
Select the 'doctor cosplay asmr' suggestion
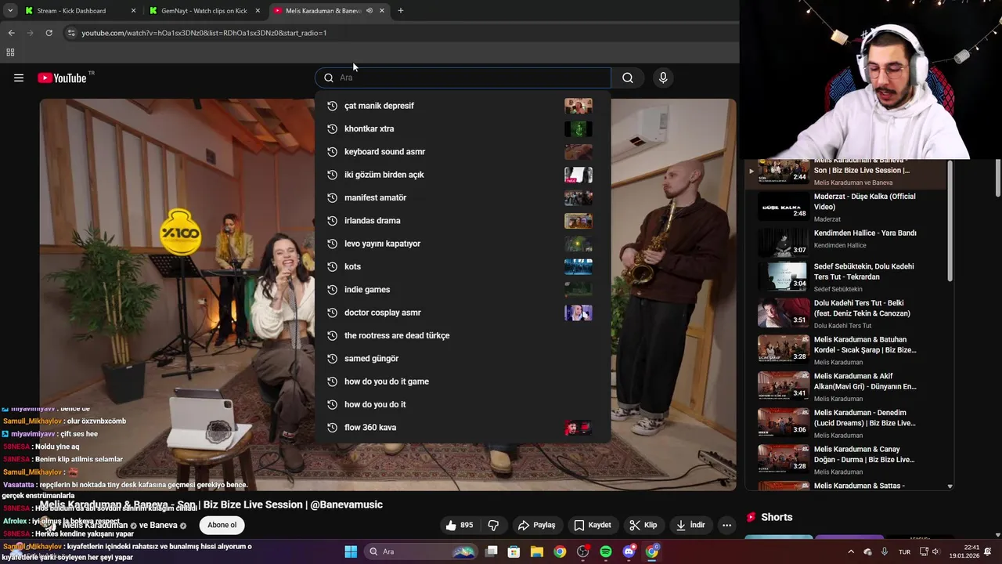pyautogui.click(x=463, y=313)
